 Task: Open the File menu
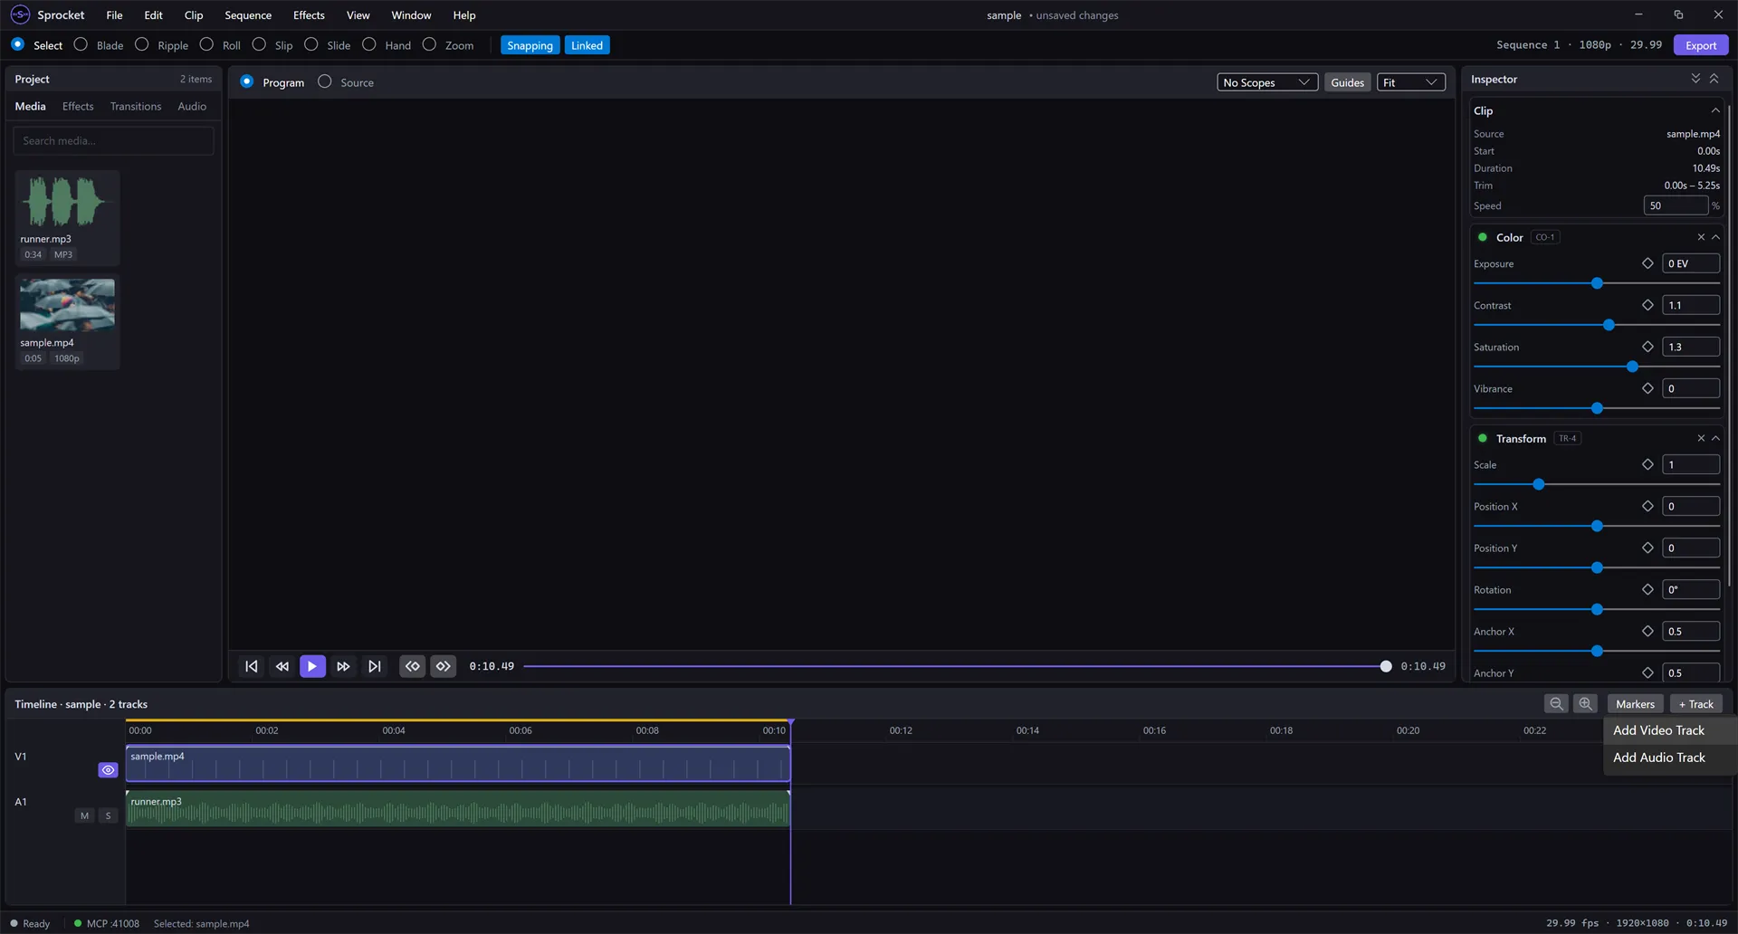point(114,15)
